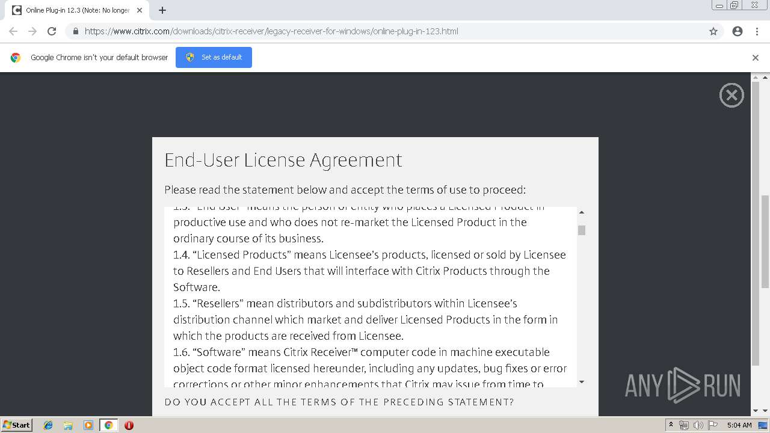Show hidden system tray icons
770x433 pixels.
coord(671,425)
